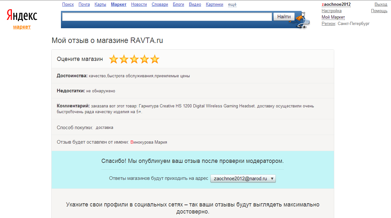The width and height of the screenshot is (391, 218).
Task: Select the Маркет navigation item
Action: click(119, 4)
